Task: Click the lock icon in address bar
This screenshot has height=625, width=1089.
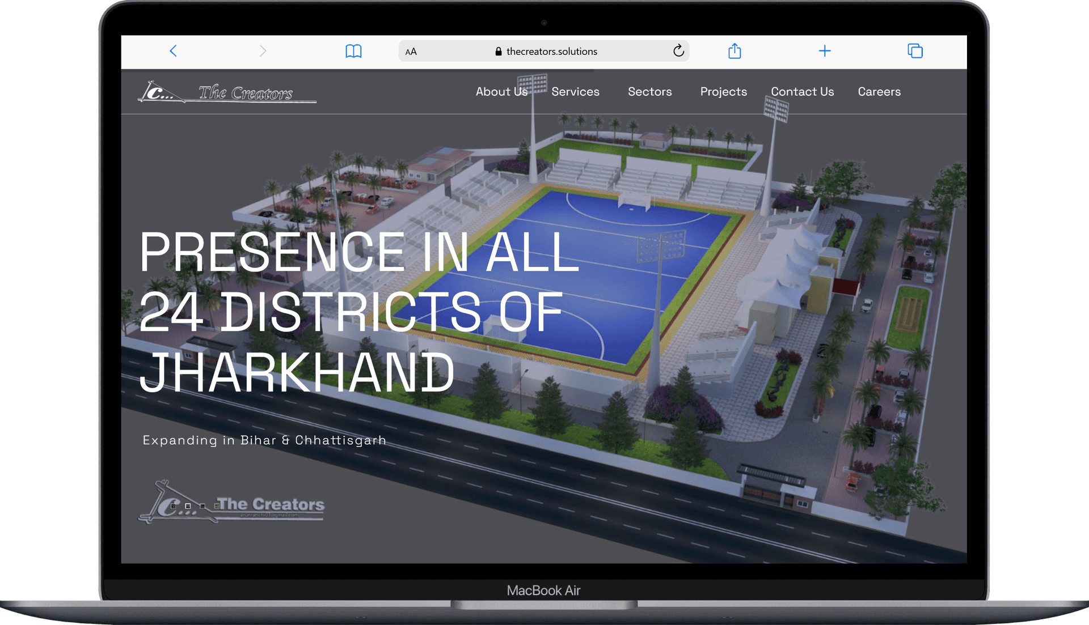Action: coord(499,52)
